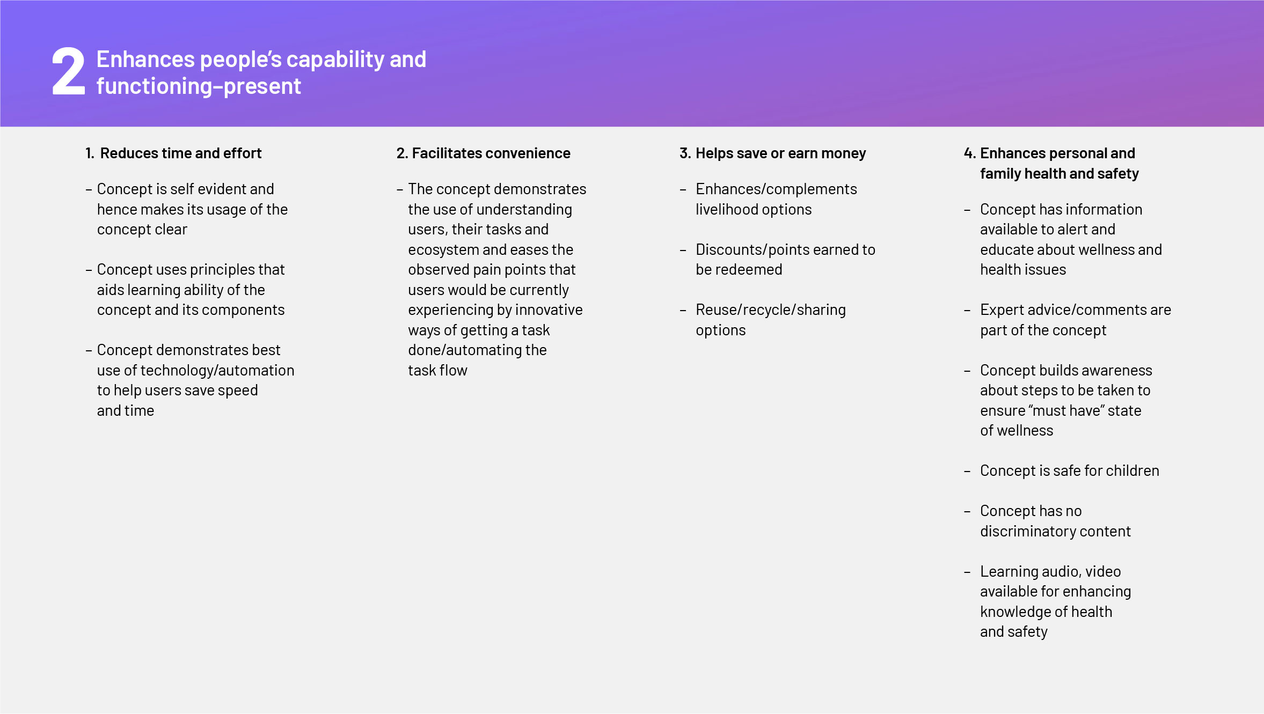Click the "no discriminatory content" bullet
This screenshot has height=714, width=1264.
tap(1055, 521)
